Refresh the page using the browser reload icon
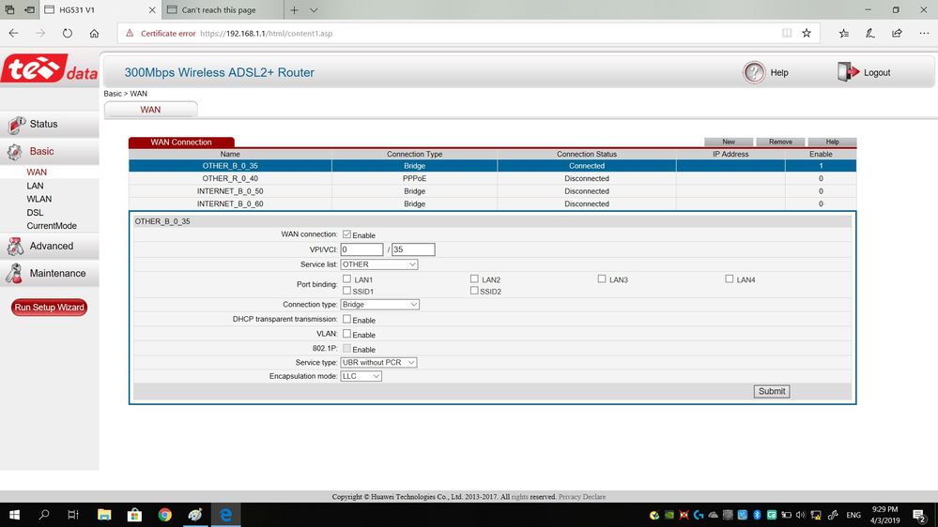The height and width of the screenshot is (527, 938). coord(68,34)
